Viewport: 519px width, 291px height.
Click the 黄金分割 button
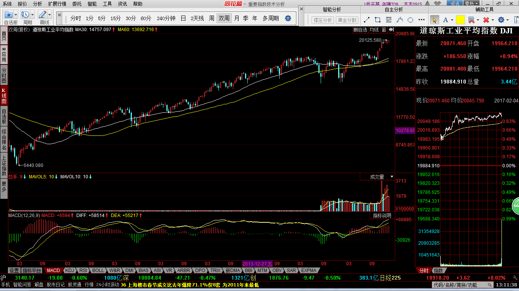point(347,20)
